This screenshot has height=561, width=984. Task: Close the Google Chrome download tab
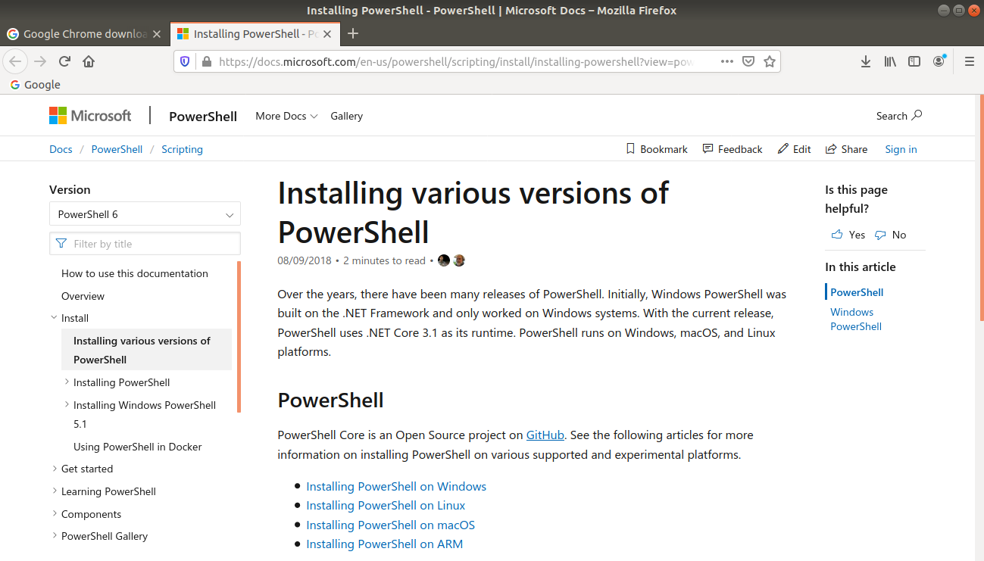point(157,34)
